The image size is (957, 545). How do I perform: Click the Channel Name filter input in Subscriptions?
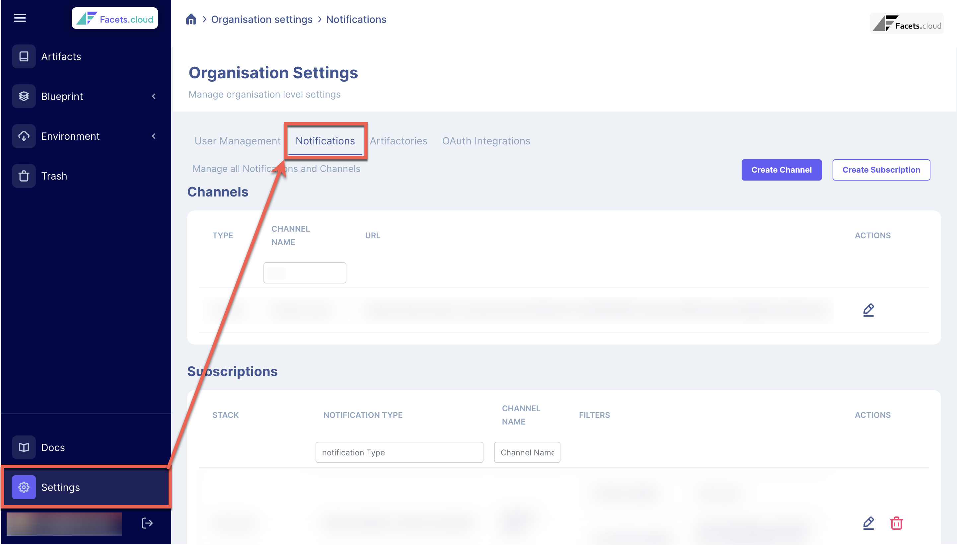527,452
